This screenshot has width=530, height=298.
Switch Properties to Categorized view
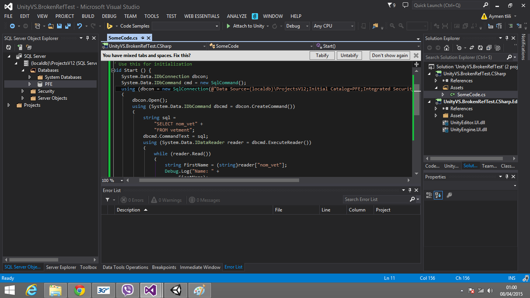click(x=429, y=195)
